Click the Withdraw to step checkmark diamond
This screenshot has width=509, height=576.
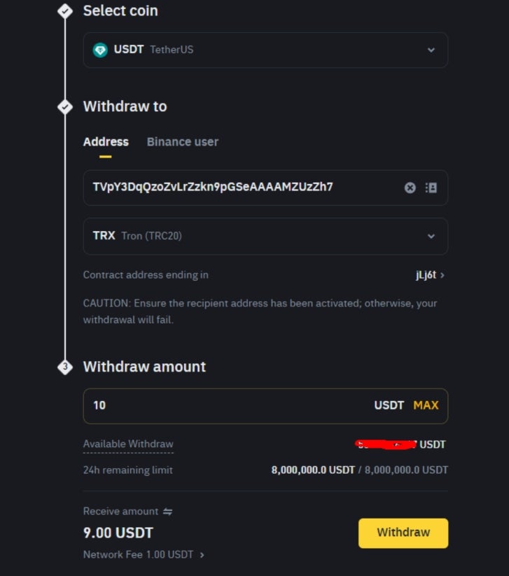tap(65, 107)
